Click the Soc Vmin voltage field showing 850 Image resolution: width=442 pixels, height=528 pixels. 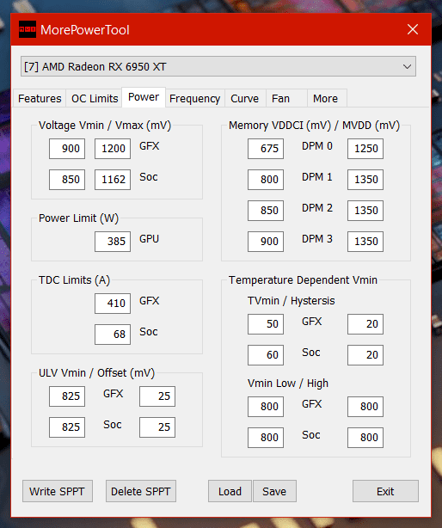tap(67, 180)
